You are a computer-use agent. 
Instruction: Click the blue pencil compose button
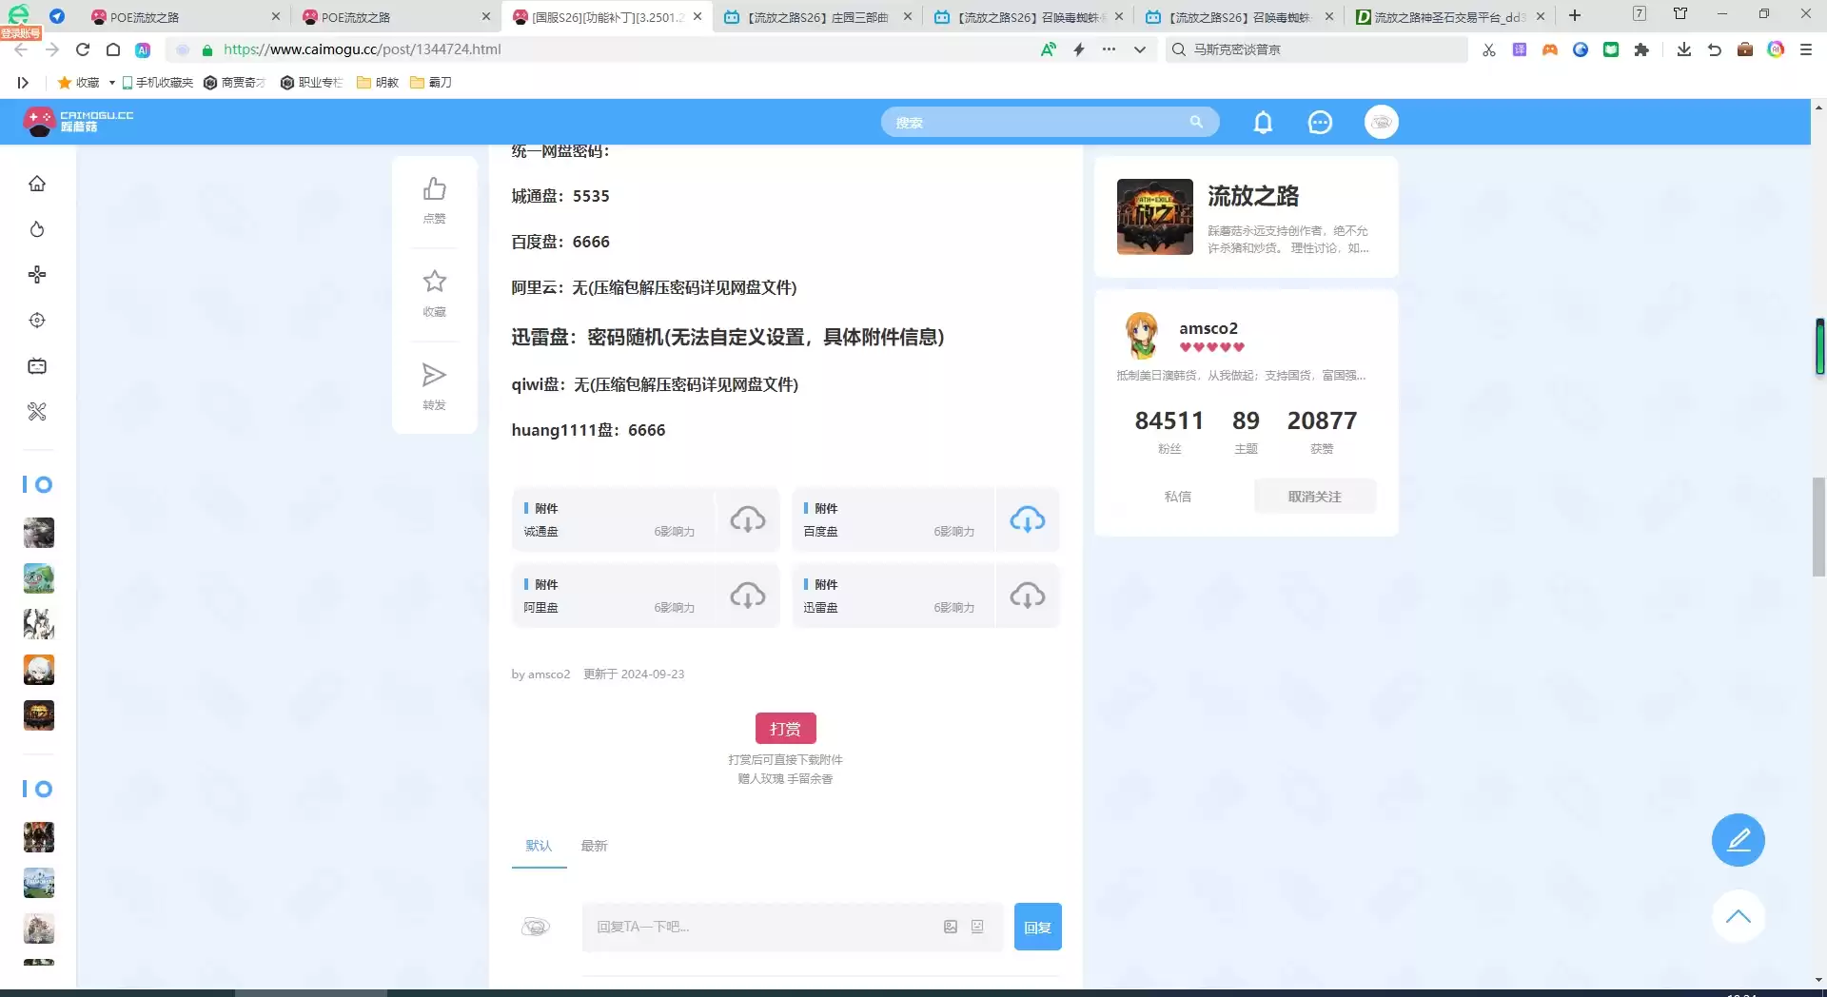click(1738, 840)
